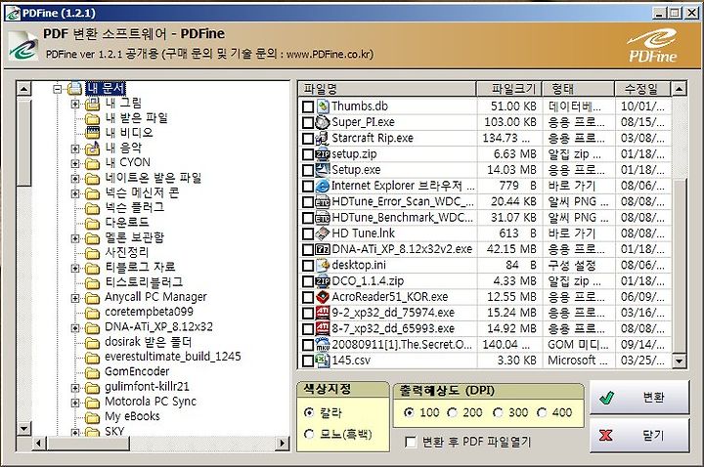The height and width of the screenshot is (467, 704).
Task: Click the 내 음악 music folder icon
Action: (93, 149)
